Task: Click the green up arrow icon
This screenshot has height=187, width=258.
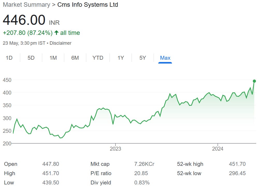Action: 56,33
